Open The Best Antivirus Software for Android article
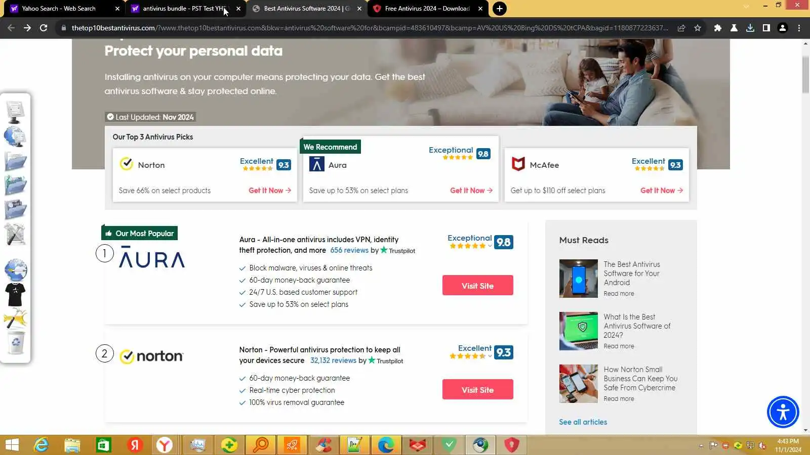Viewport: 810px width, 455px height. [x=632, y=274]
